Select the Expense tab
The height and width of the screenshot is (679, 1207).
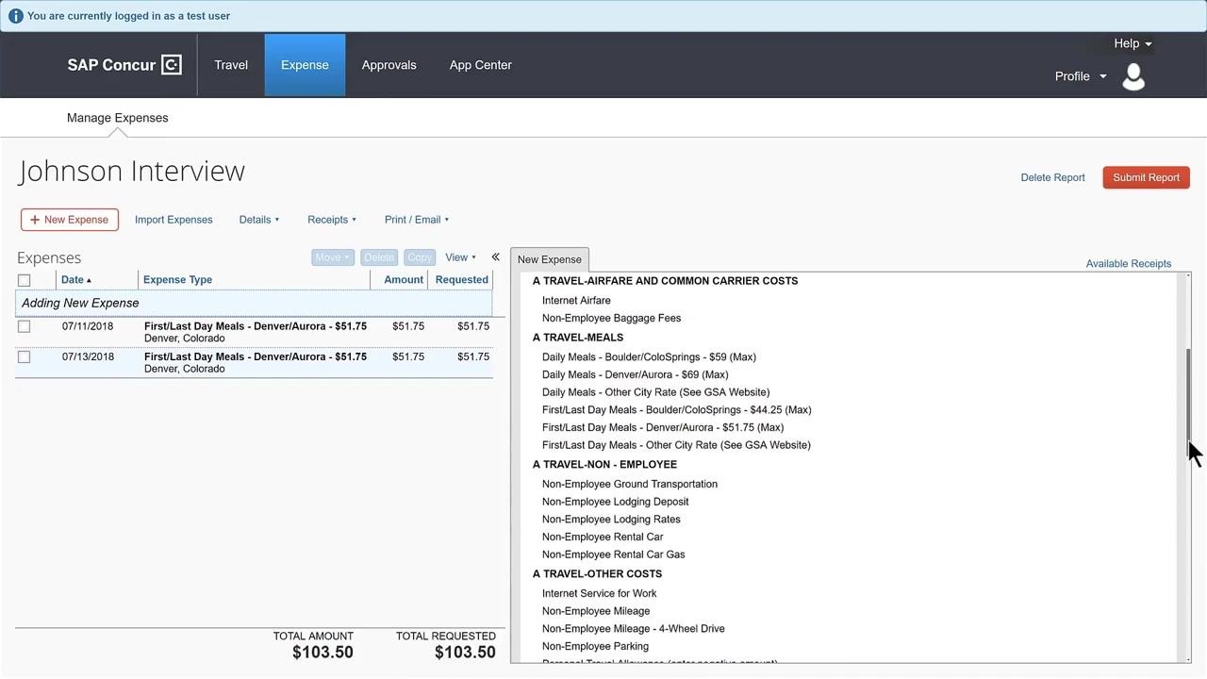tap(305, 65)
